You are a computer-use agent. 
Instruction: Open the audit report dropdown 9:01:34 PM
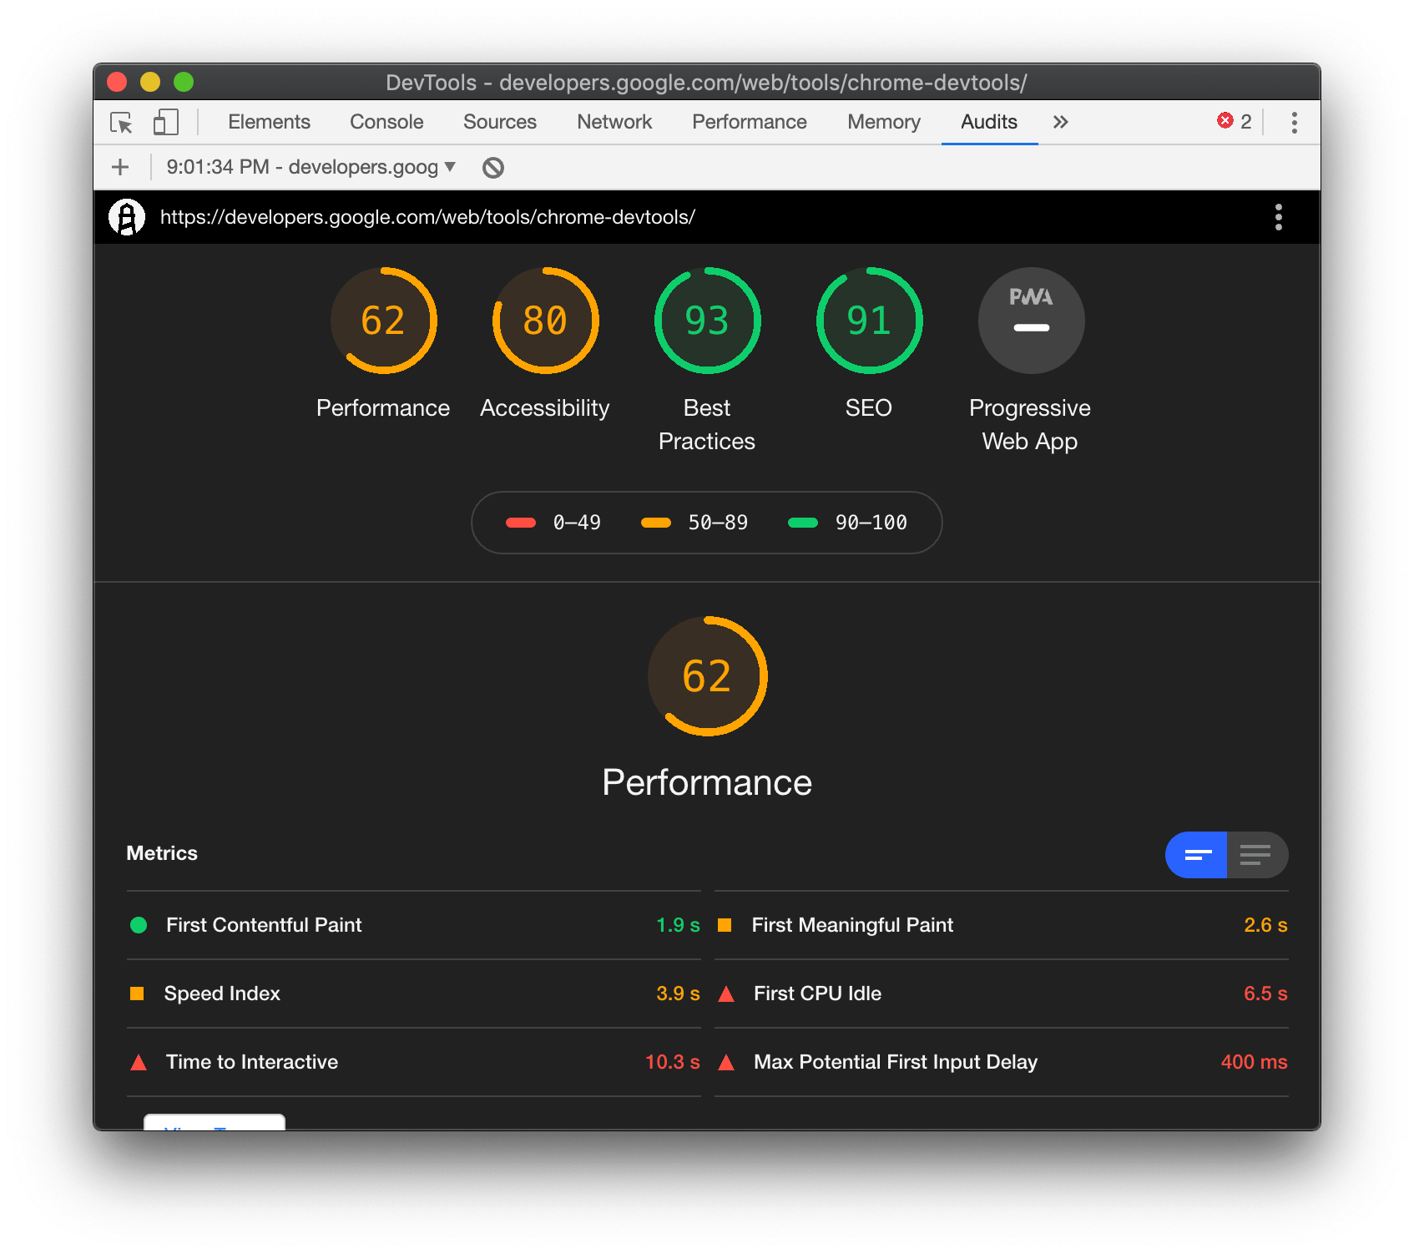point(311,167)
